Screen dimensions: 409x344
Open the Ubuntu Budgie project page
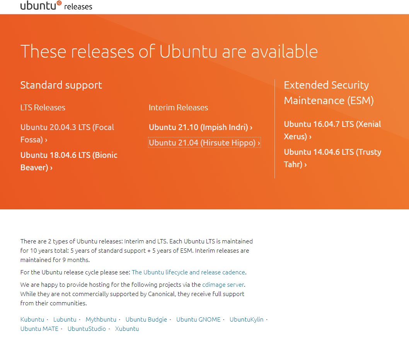(146, 319)
